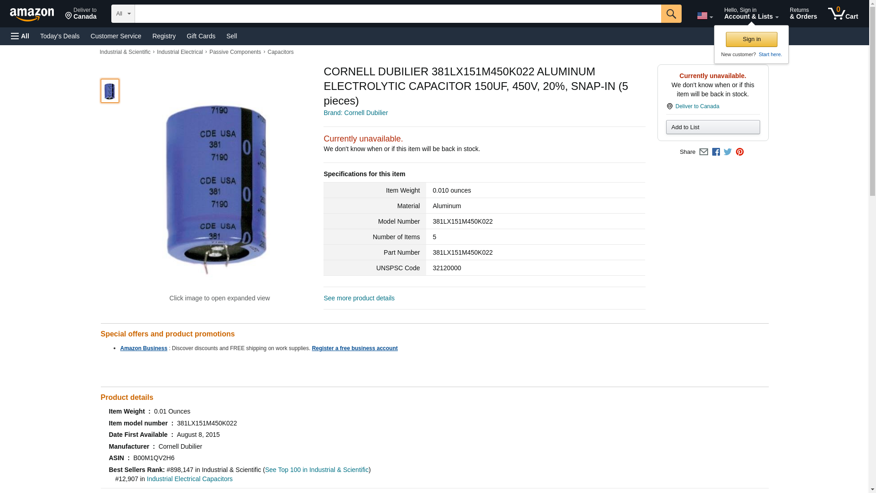Open the shopping cart icon
The height and width of the screenshot is (493, 876).
point(843,14)
